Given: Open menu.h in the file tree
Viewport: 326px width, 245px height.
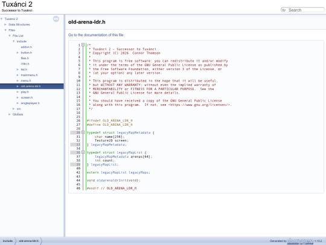Looking at the screenshot, I should [x=26, y=80].
